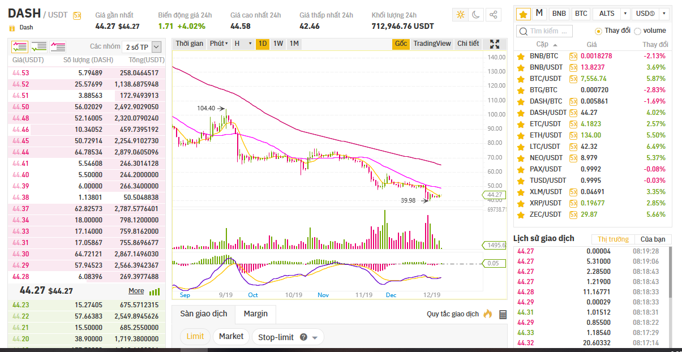Viewport: 682px width, 352px height.
Task: Select the 1W chart interval
Action: pyautogui.click(x=278, y=44)
